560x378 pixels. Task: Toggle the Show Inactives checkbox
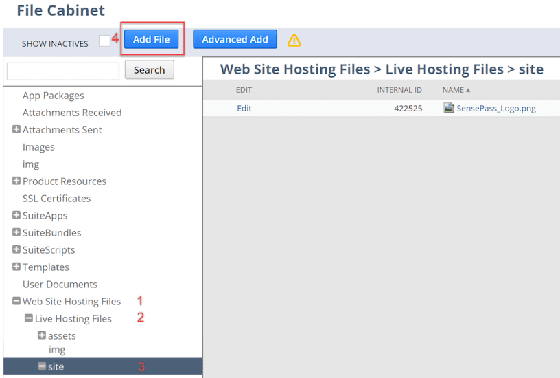point(104,41)
